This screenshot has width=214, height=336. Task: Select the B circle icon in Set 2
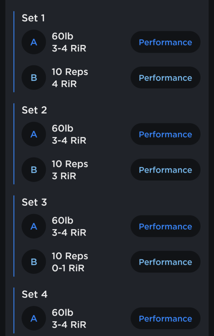pos(34,170)
